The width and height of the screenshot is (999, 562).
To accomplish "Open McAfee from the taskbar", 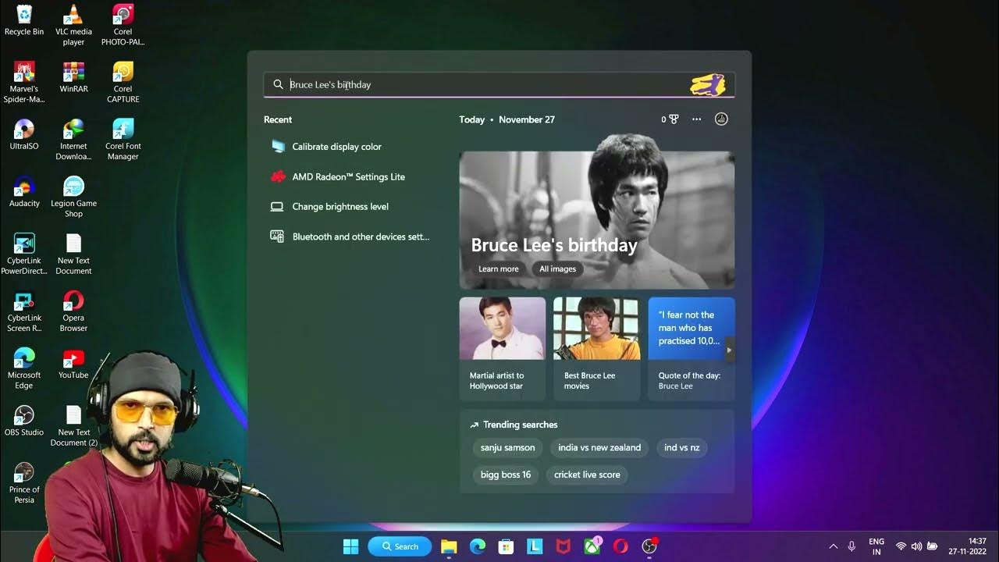I will pos(563,546).
